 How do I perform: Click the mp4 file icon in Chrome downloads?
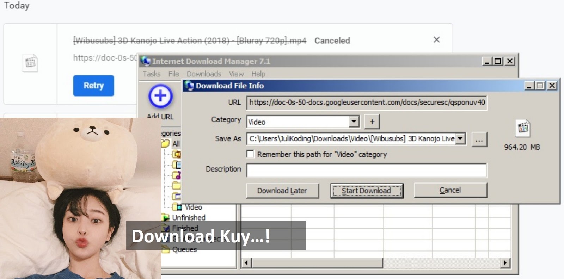tap(30, 63)
